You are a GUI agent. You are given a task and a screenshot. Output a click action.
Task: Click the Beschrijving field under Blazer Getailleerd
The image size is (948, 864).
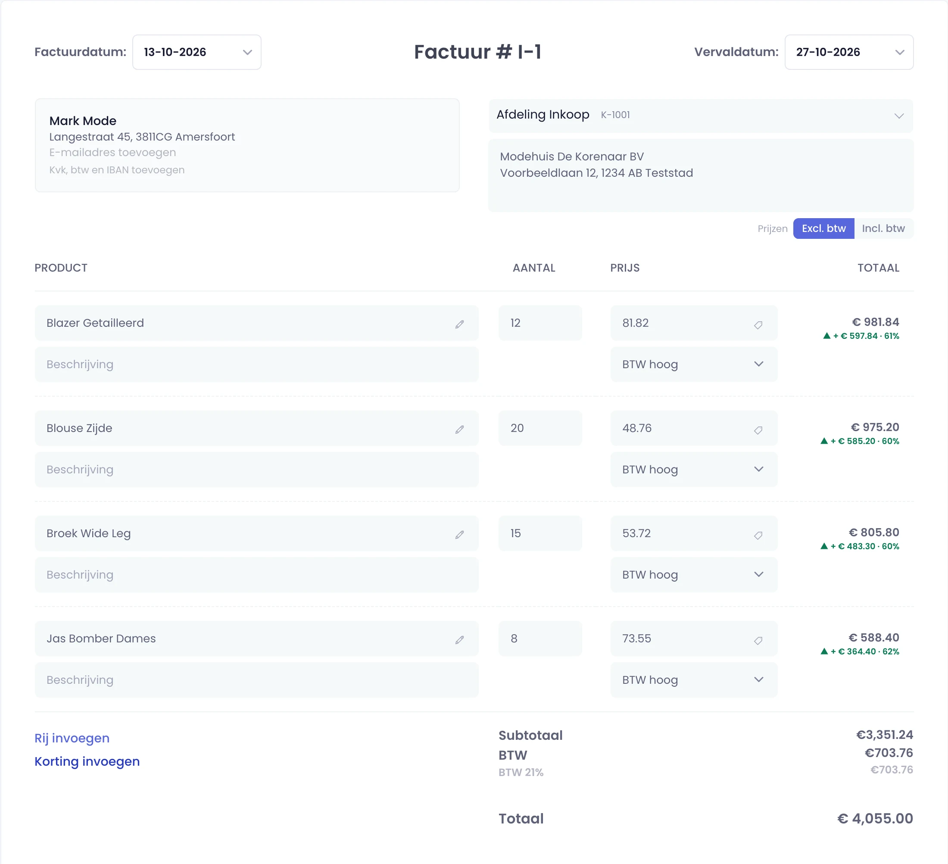(x=256, y=364)
